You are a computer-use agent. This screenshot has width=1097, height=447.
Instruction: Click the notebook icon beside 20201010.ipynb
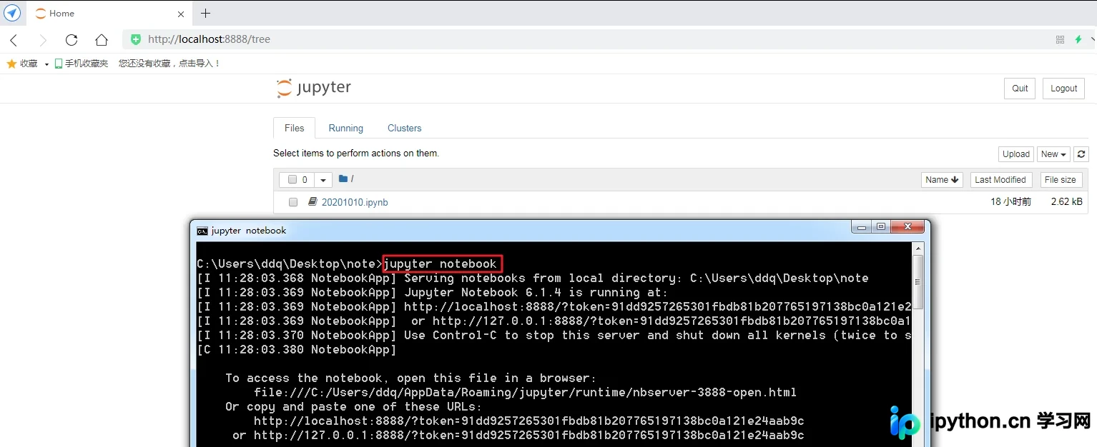tap(313, 202)
